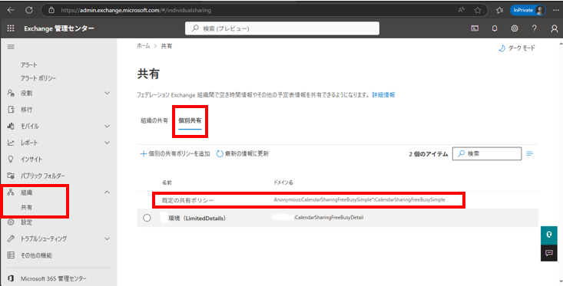Add page to favorites star icon
The height and width of the screenshot is (286, 563).
coord(478,11)
